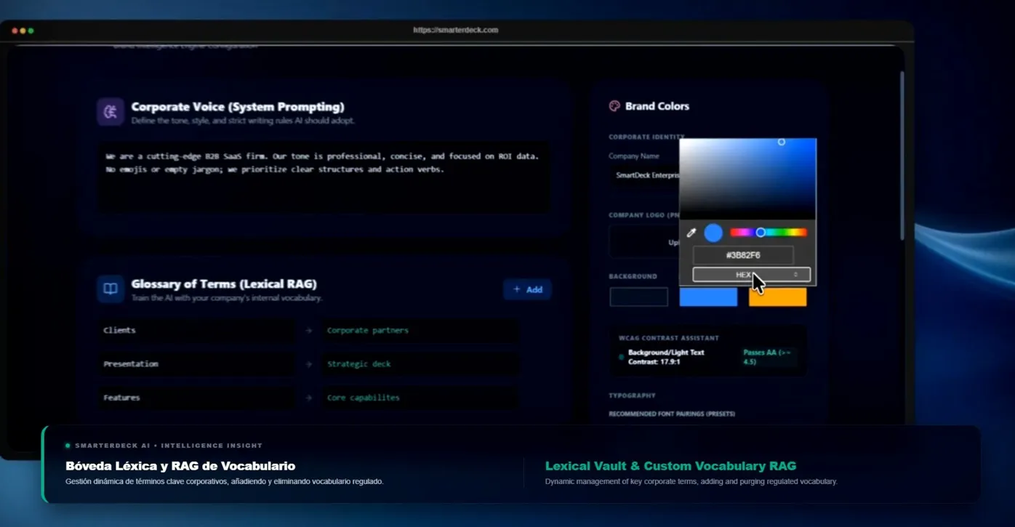This screenshot has height=527, width=1015.
Task: Edit the Strategic deck replacement field
Action: (421, 364)
